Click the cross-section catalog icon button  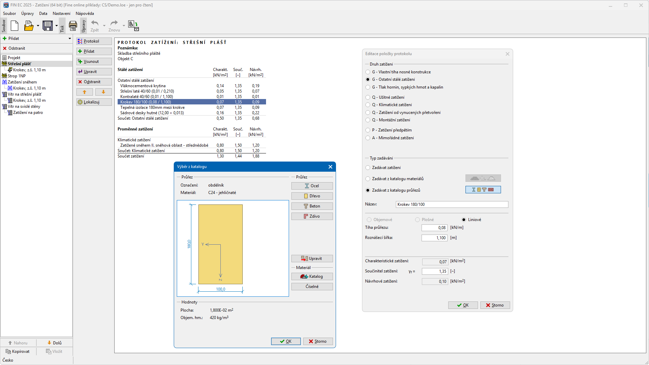(483, 190)
